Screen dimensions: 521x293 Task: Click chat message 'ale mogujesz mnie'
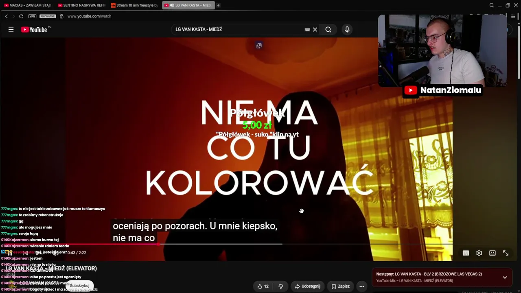pyautogui.click(x=35, y=227)
